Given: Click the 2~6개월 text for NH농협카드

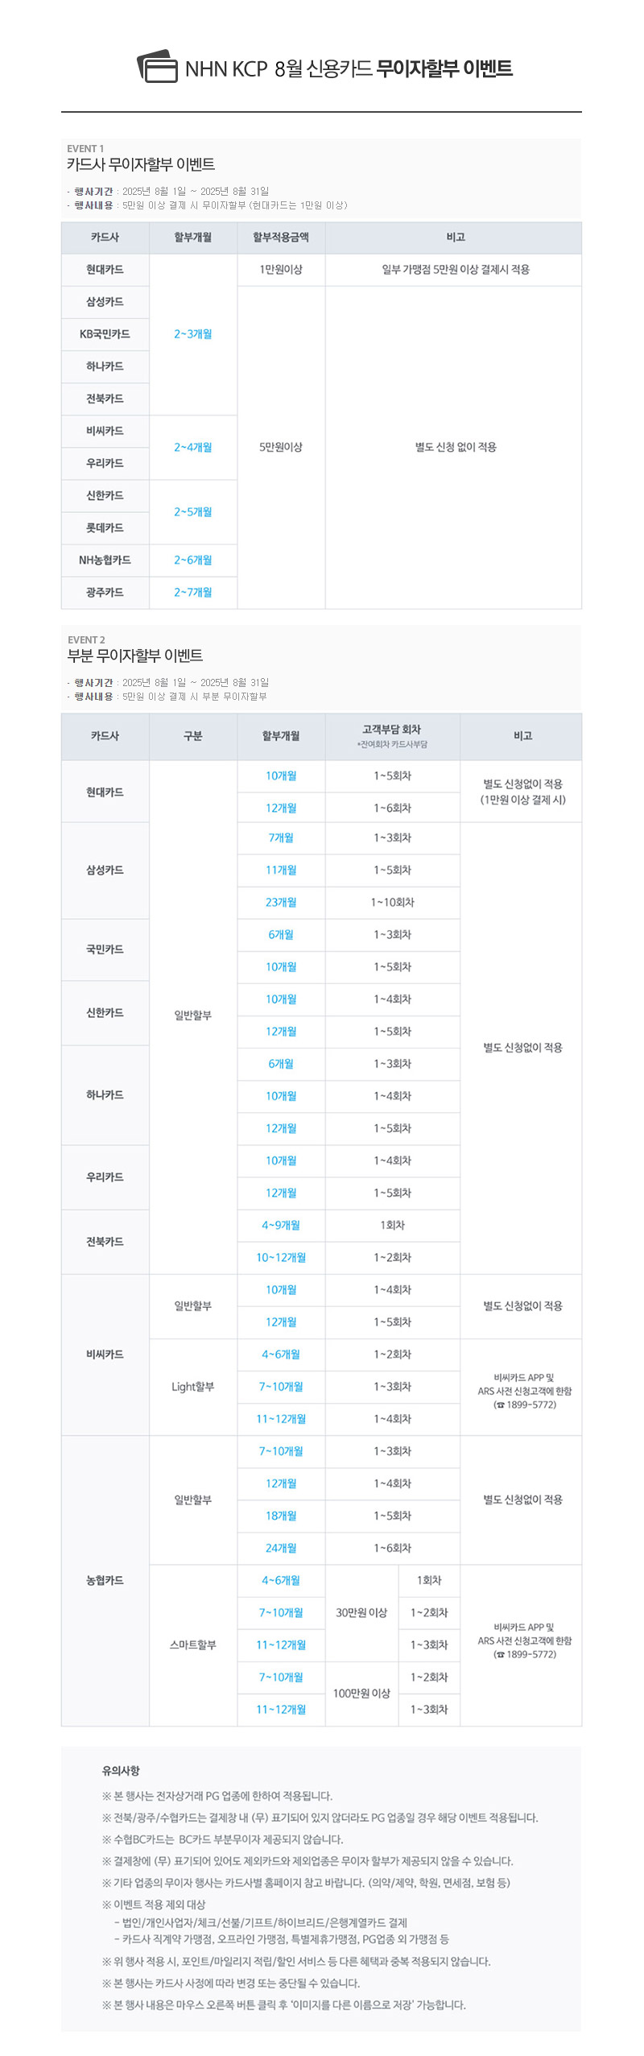Looking at the screenshot, I should coord(193,561).
